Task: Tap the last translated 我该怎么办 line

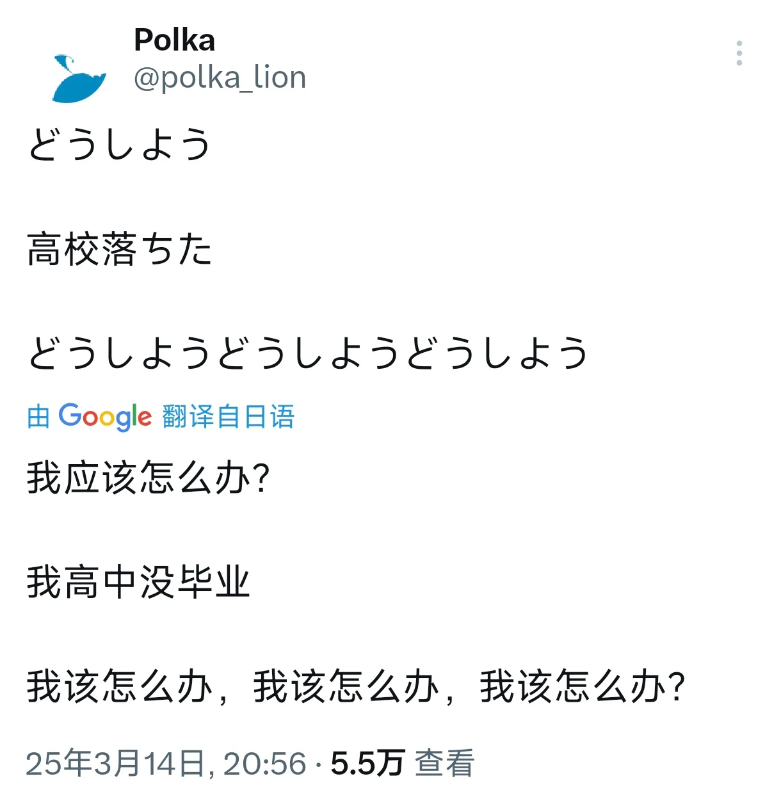Action: (x=357, y=687)
